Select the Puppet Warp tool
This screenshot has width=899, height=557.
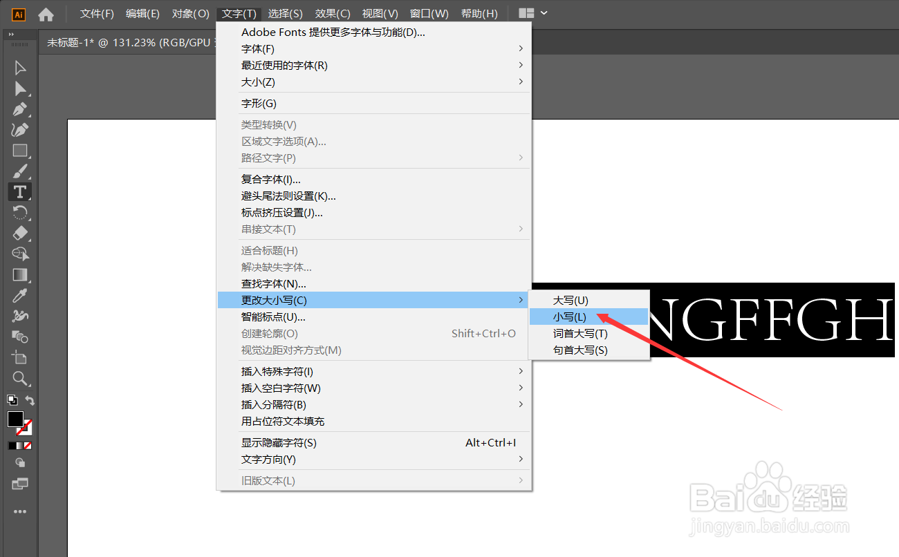pyautogui.click(x=20, y=317)
